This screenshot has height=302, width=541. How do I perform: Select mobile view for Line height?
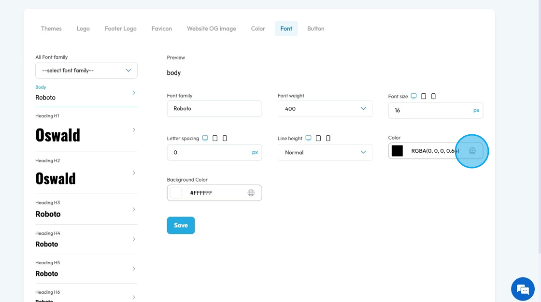(x=328, y=138)
